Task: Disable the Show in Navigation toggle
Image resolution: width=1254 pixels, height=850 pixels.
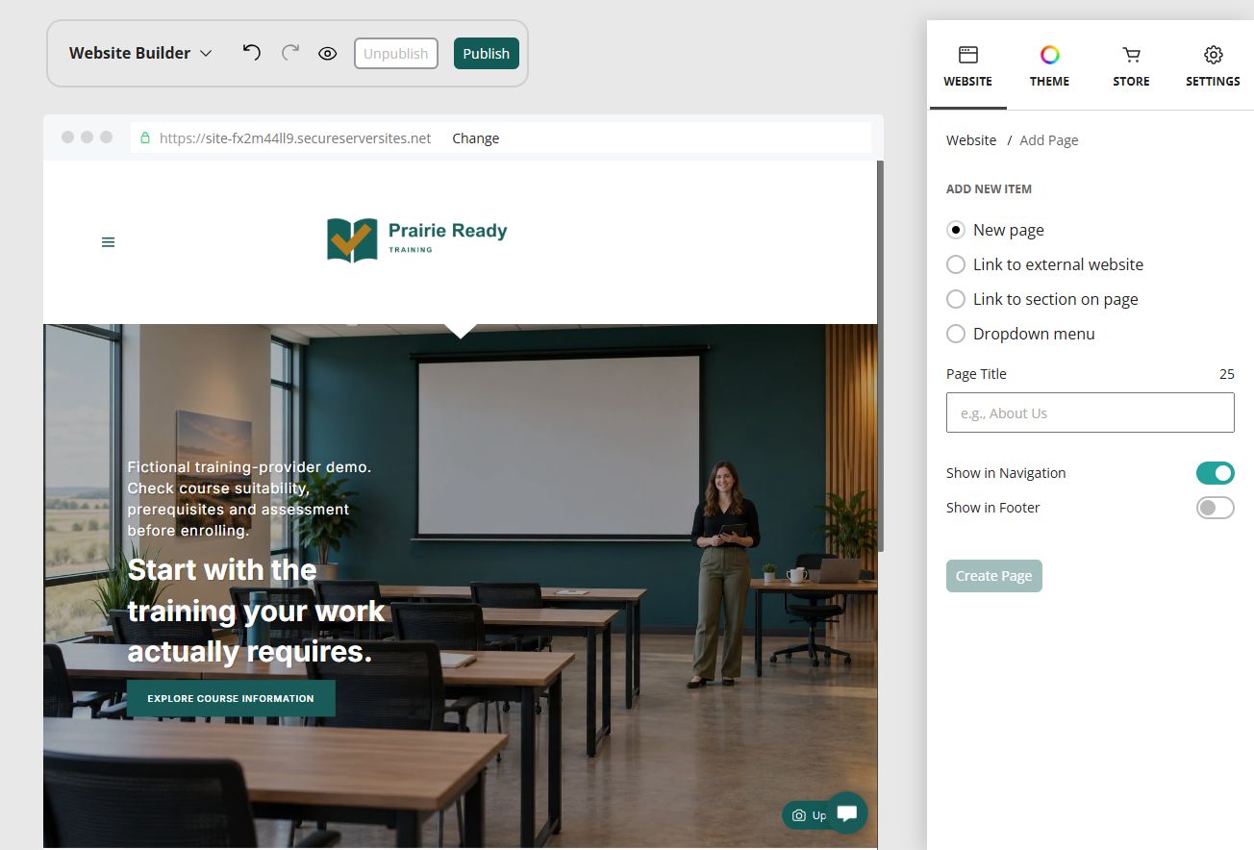Action: [1216, 473]
